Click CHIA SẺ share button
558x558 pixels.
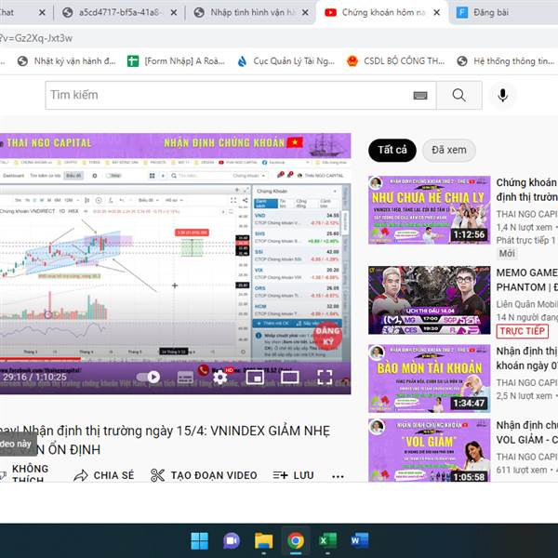[x=104, y=475]
